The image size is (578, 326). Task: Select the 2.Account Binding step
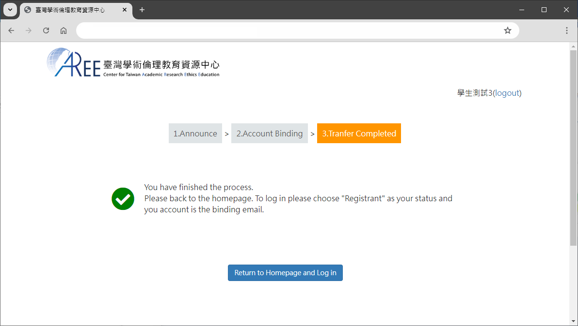tap(270, 133)
